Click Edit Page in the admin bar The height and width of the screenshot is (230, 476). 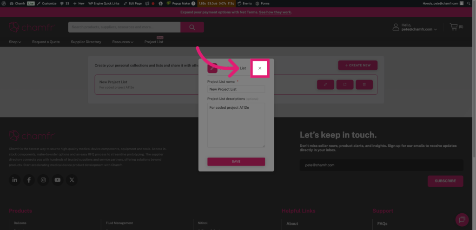tap(132, 3)
